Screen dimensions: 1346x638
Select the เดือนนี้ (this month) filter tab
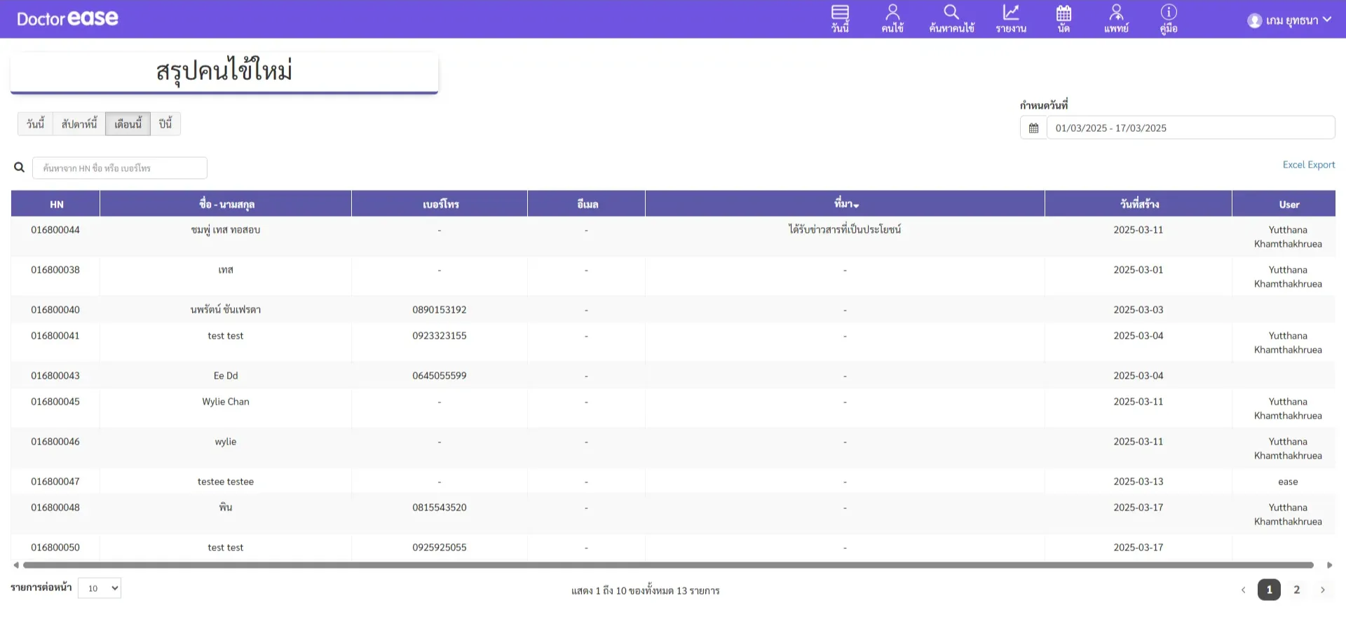[x=128, y=124]
